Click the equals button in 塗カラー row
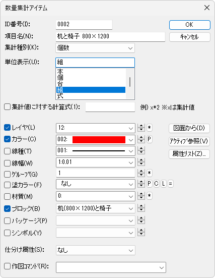Image resolution: width=215 pixels, height=278 pixels. [x=170, y=184]
